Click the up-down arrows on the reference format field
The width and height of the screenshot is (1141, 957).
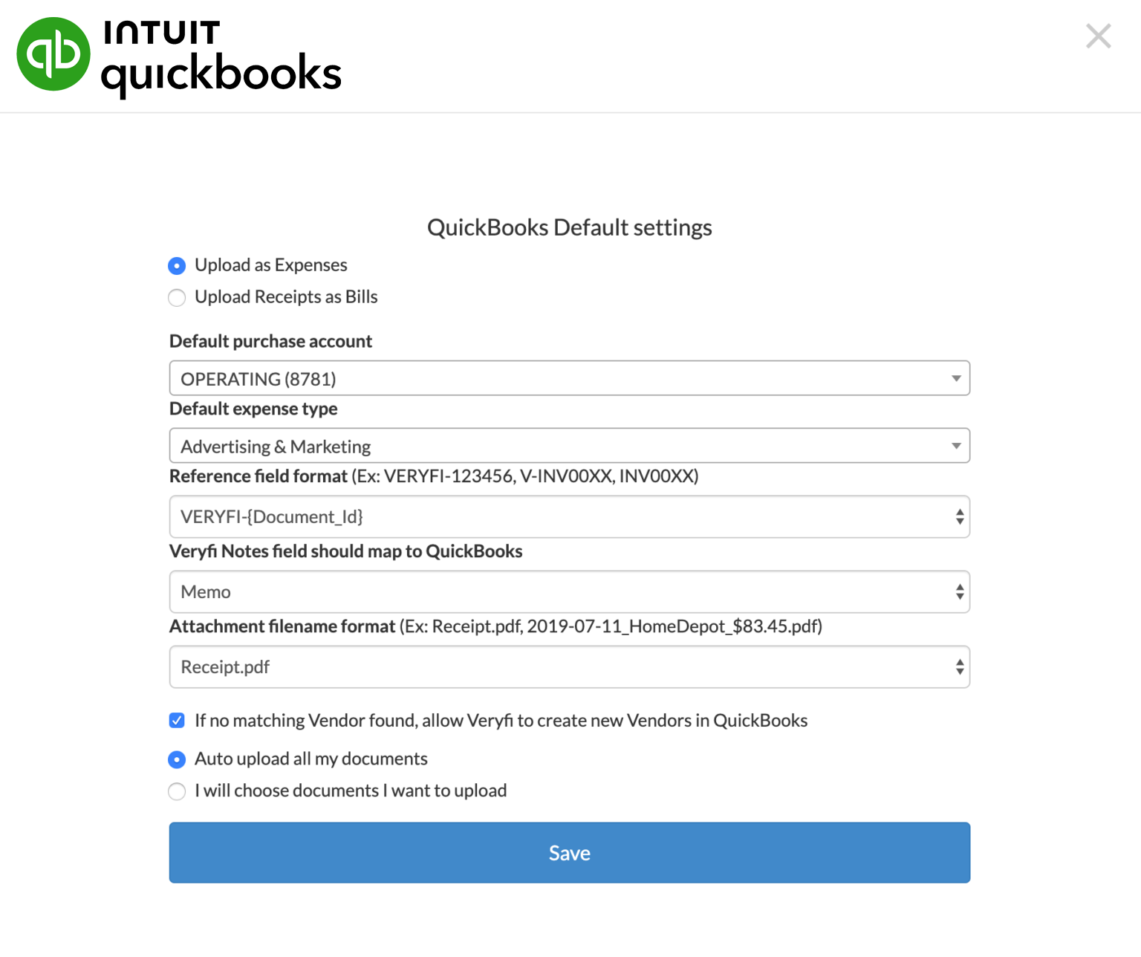pyautogui.click(x=960, y=516)
